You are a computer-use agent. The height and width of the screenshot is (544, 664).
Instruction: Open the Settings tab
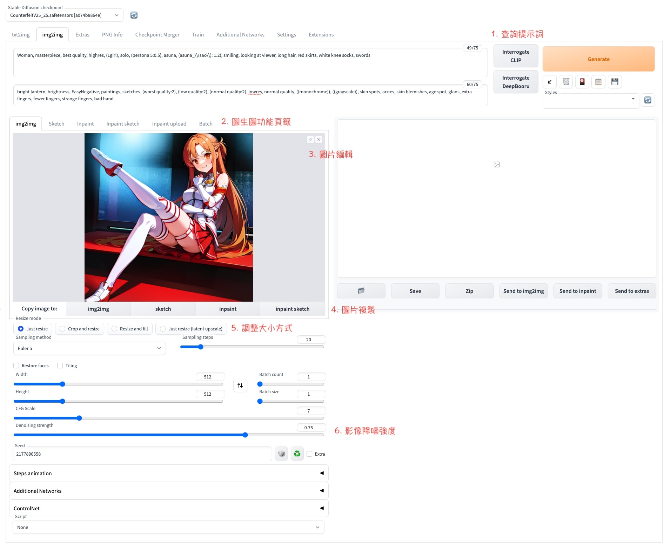click(287, 34)
